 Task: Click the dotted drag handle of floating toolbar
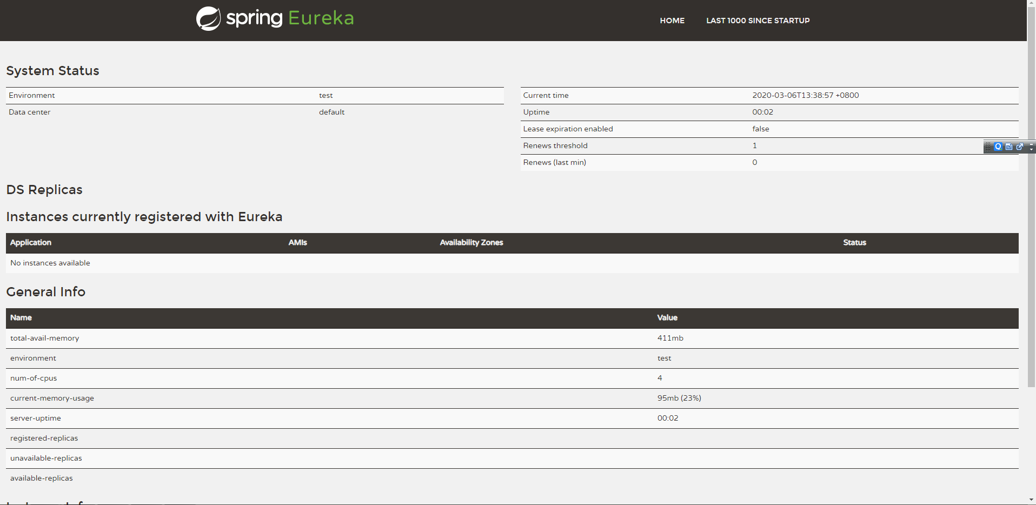tap(988, 147)
